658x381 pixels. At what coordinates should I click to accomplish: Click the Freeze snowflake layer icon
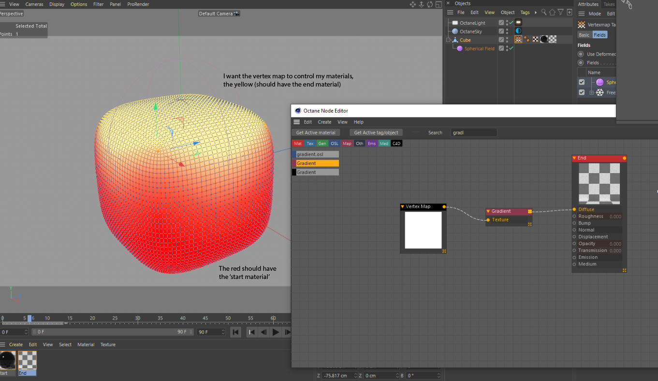(x=600, y=92)
